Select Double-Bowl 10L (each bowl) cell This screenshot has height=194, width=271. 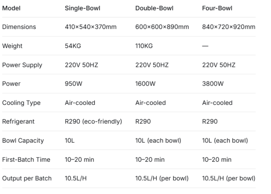click(x=158, y=140)
